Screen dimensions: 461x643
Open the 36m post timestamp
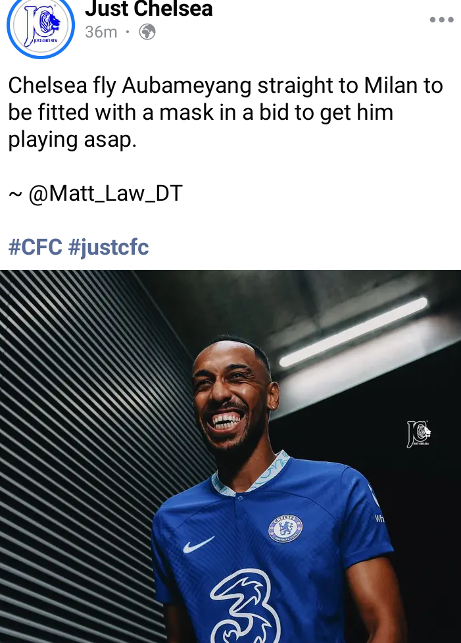[101, 32]
